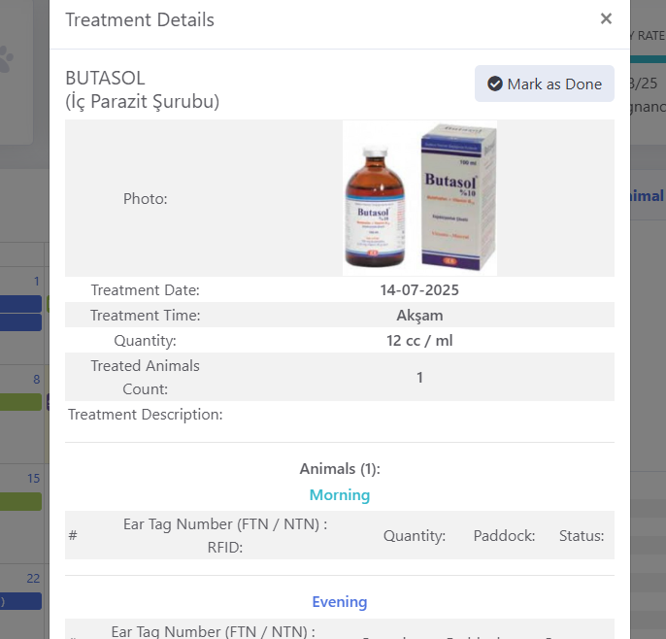Click the Mark as Done button
The image size is (666, 639).
pos(544,84)
